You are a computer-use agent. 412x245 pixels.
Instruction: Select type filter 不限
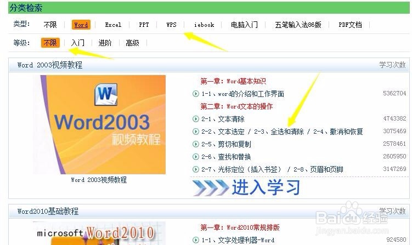[x=50, y=25]
